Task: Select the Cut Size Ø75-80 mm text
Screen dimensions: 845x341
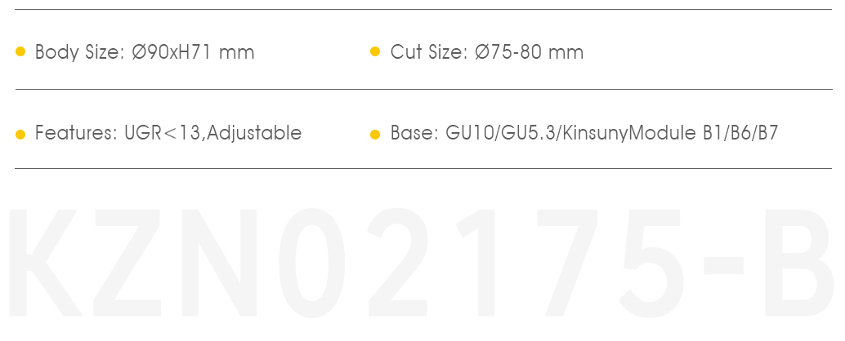Action: tap(486, 52)
